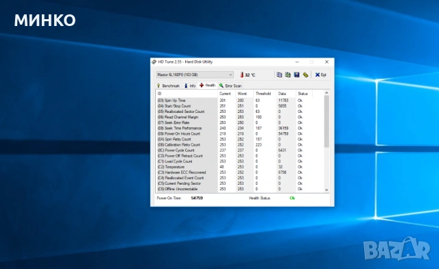Select the (03) Spin Up Time row

[x=240, y=101]
